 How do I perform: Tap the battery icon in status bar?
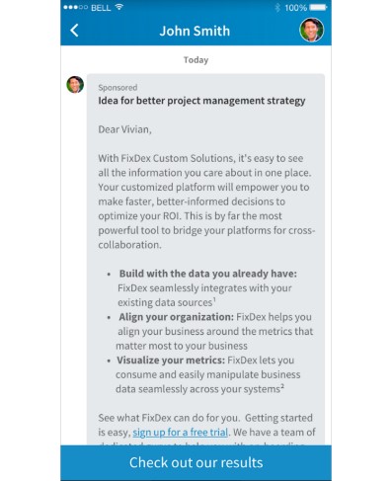coord(318,7)
